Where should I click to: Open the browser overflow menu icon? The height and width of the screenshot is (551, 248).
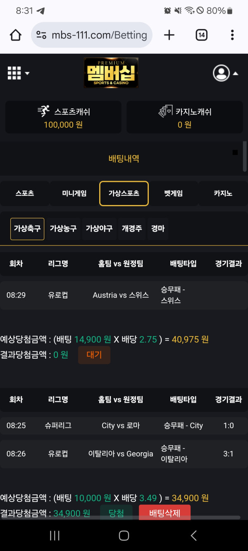pyautogui.click(x=232, y=35)
